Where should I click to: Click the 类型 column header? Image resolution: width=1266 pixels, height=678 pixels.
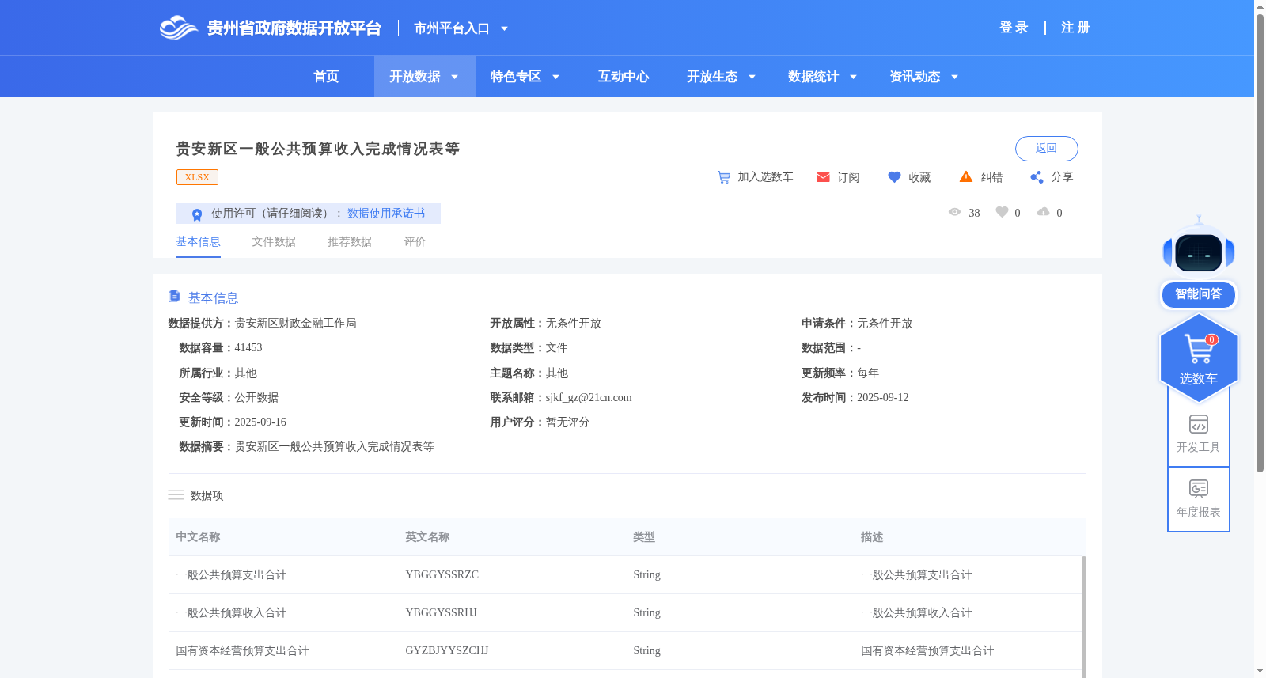[644, 537]
